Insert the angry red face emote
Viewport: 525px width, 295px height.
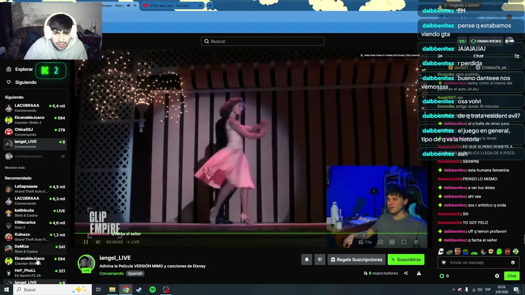click(x=508, y=252)
